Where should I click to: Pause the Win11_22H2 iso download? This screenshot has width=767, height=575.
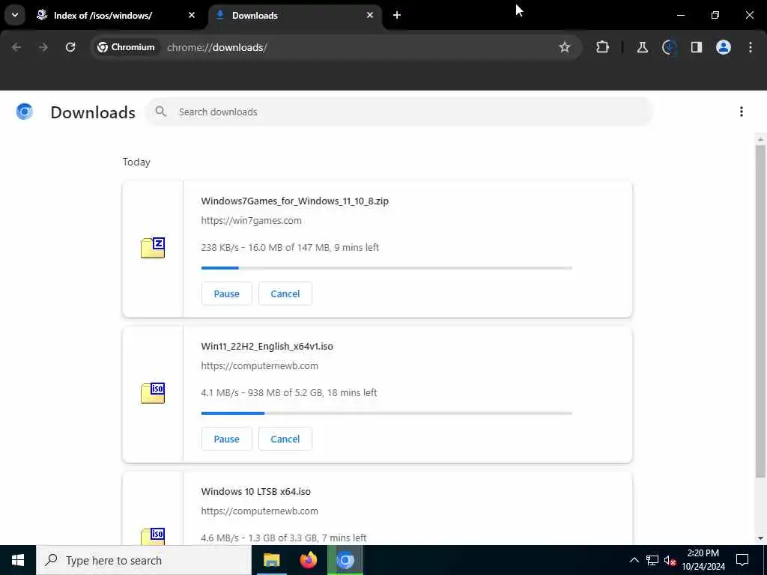(226, 439)
